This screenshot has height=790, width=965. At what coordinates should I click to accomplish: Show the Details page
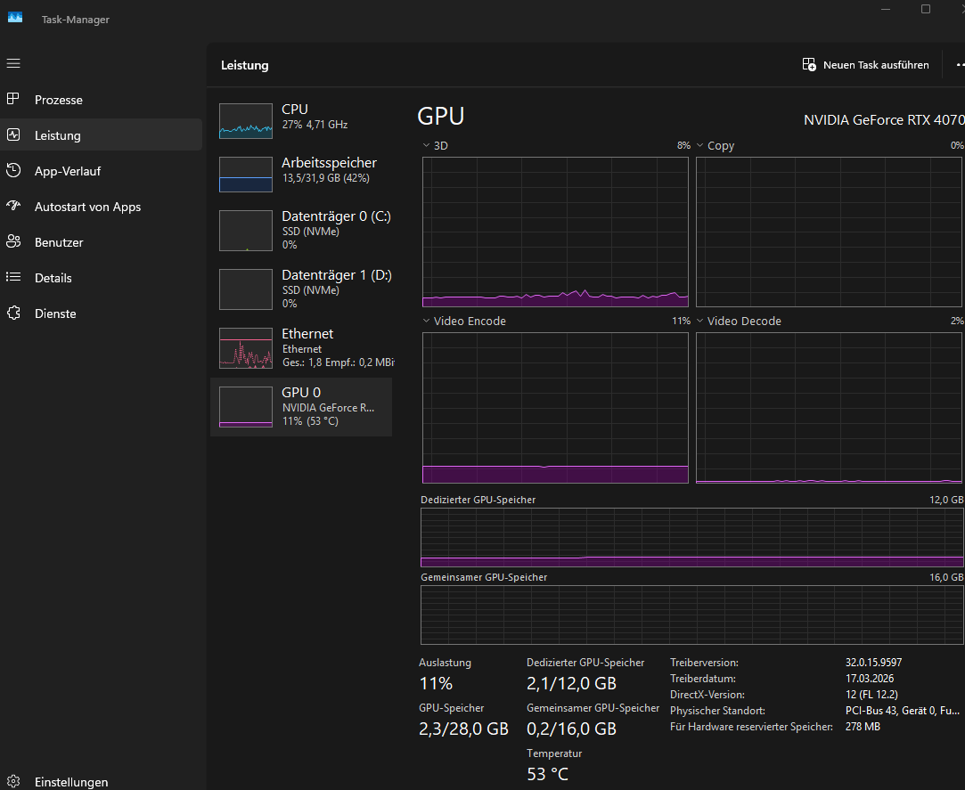[101, 278]
